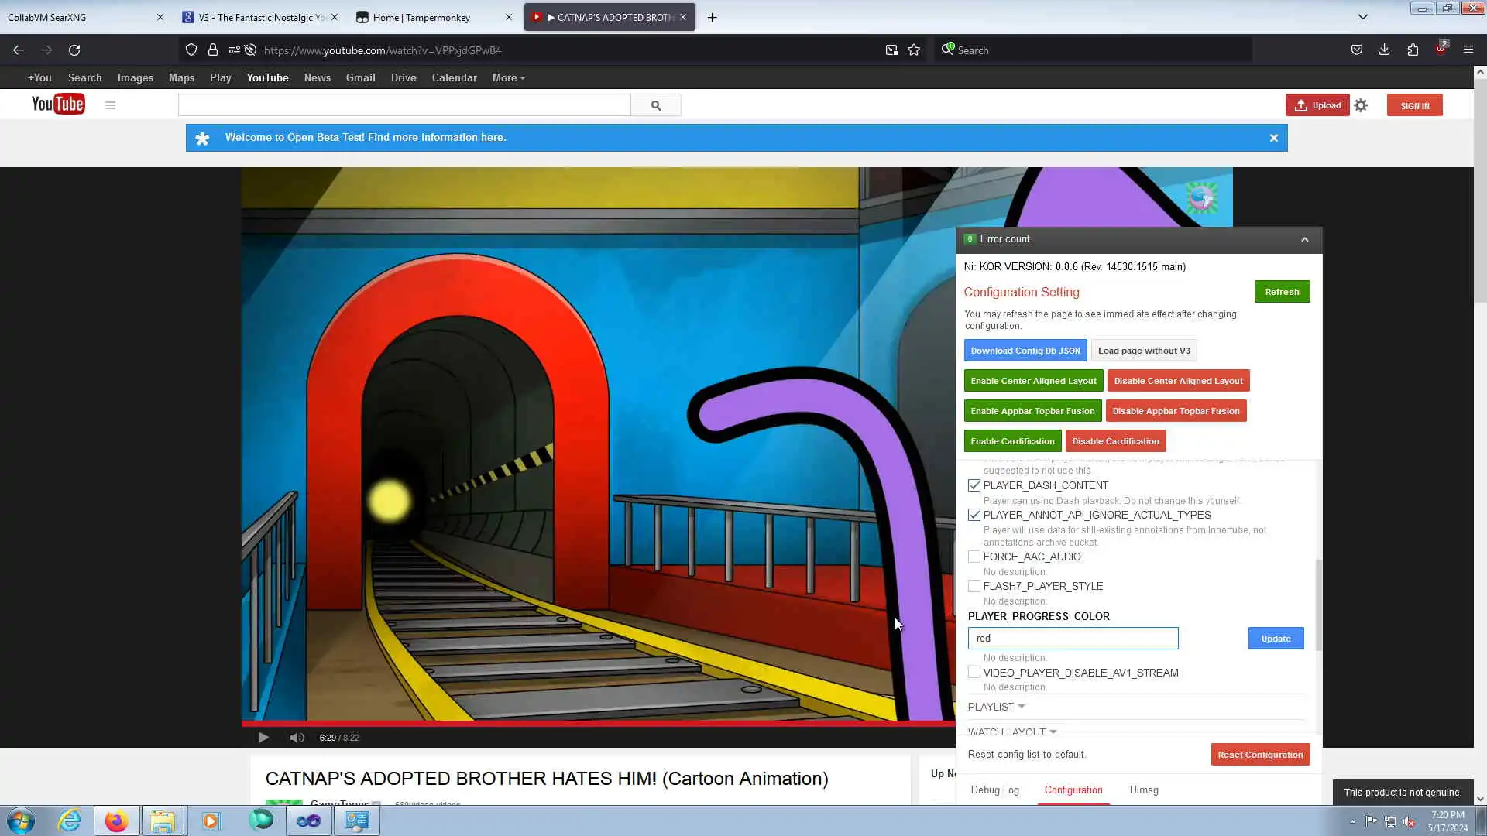
Task: Enable the FORCE_AAC_AUDIO checkbox
Action: 974,557
